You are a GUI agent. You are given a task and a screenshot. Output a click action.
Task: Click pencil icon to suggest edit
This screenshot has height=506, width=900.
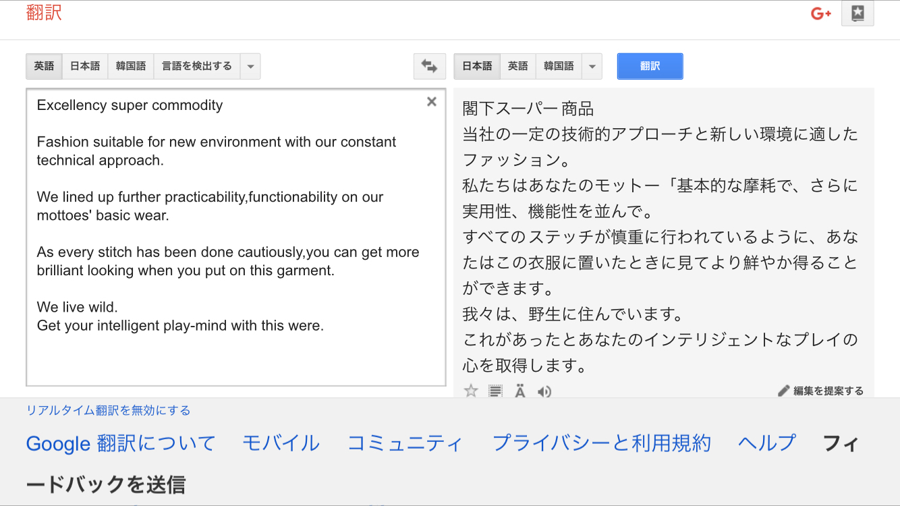tap(783, 391)
